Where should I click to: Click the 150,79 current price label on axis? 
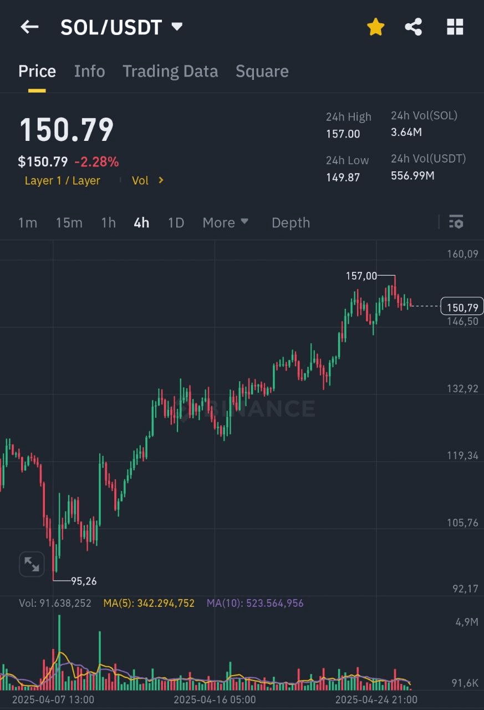click(x=462, y=306)
